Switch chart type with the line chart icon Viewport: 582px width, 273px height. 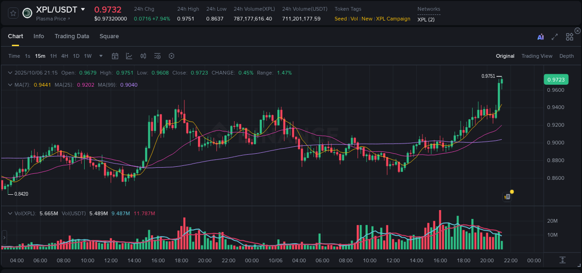128,56
